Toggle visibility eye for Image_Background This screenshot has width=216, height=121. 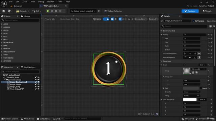[x=38, y=82]
